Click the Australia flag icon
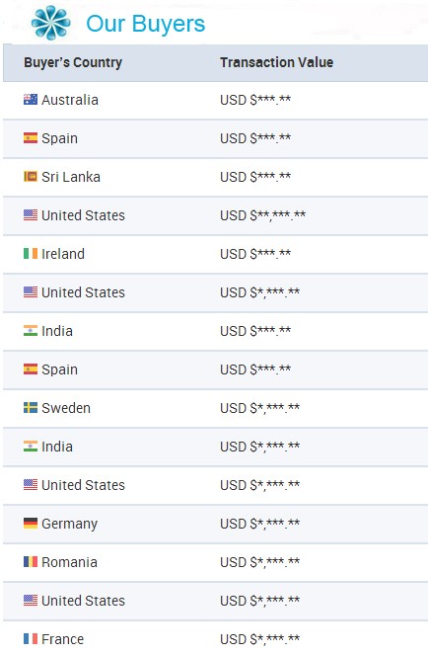428x655 pixels. [31, 100]
